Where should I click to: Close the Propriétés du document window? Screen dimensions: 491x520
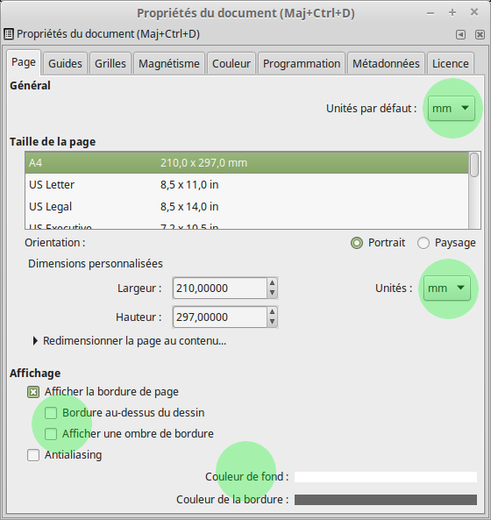pyautogui.click(x=474, y=12)
